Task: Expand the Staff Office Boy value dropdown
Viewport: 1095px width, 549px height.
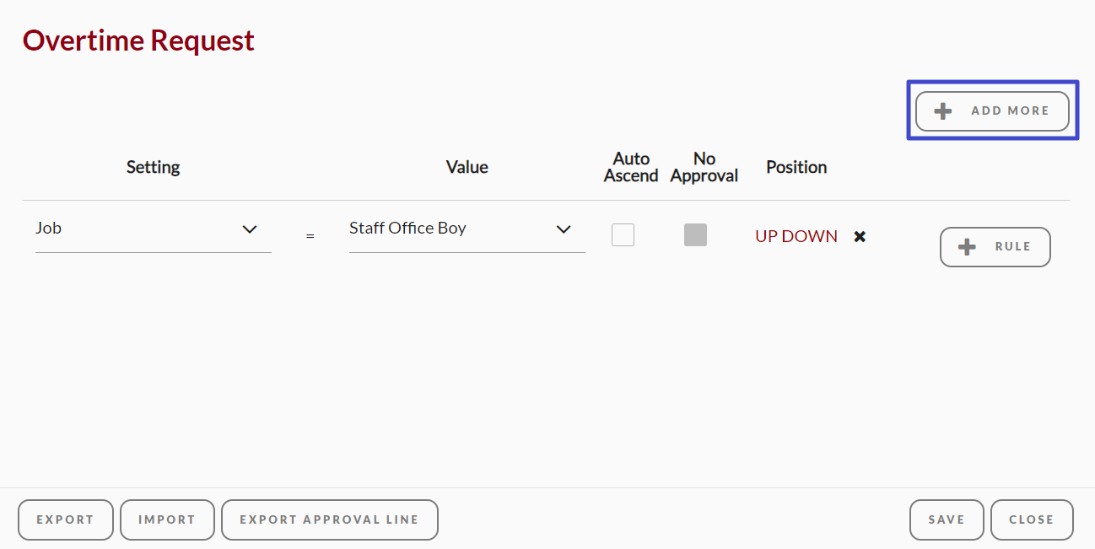Action: pos(467,229)
